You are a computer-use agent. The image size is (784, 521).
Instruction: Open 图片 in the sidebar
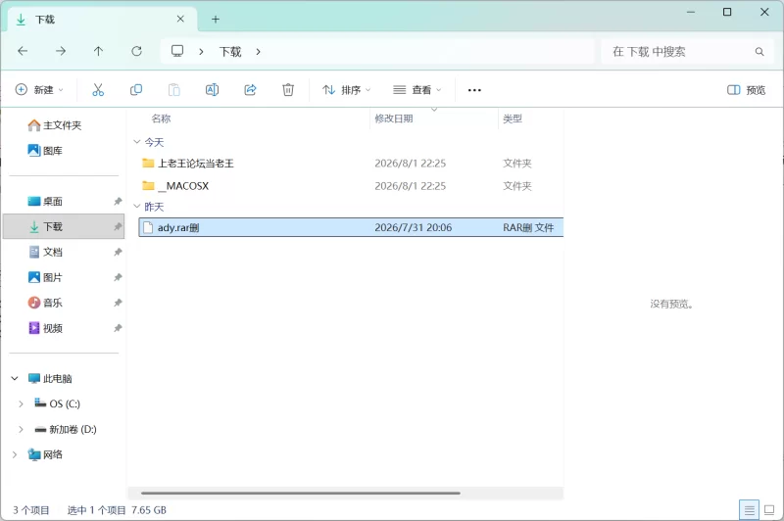click(x=45, y=277)
